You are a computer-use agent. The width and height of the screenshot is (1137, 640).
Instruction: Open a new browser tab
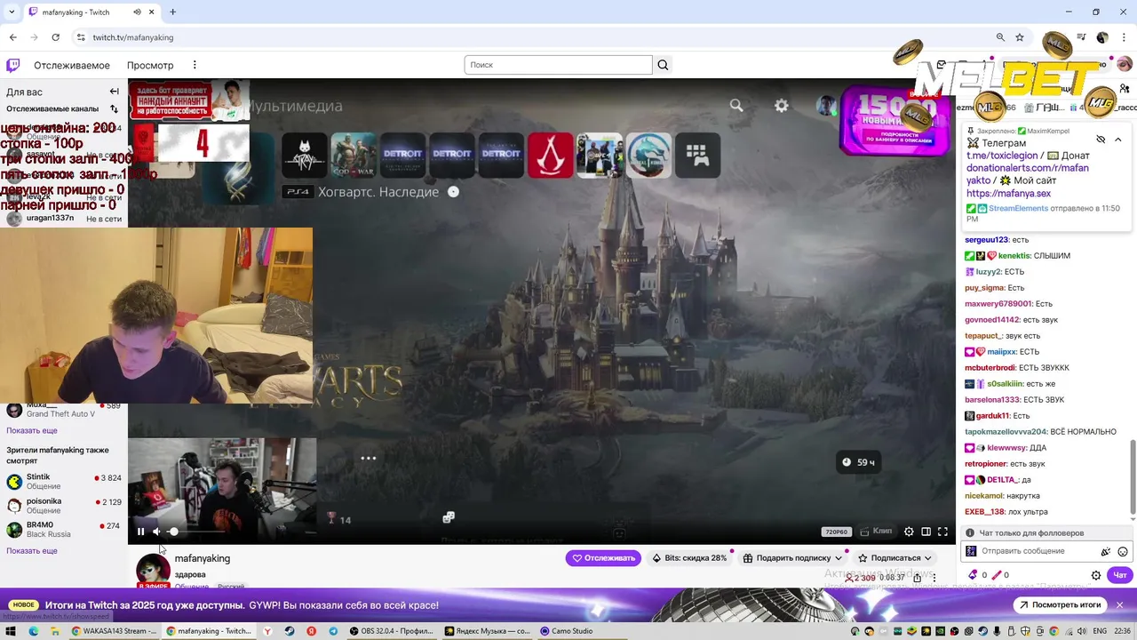click(172, 12)
